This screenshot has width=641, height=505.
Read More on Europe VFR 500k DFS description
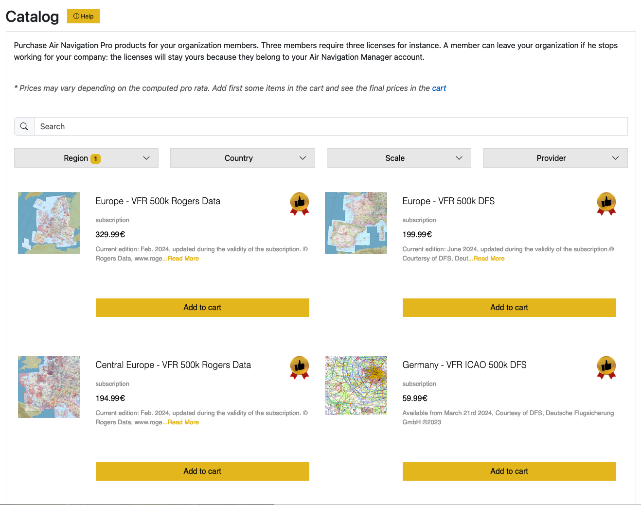pyautogui.click(x=489, y=259)
